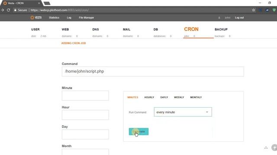Screen dimensions: 277x155
Task: Open the Statistics menu item
Action: tap(54, 18)
